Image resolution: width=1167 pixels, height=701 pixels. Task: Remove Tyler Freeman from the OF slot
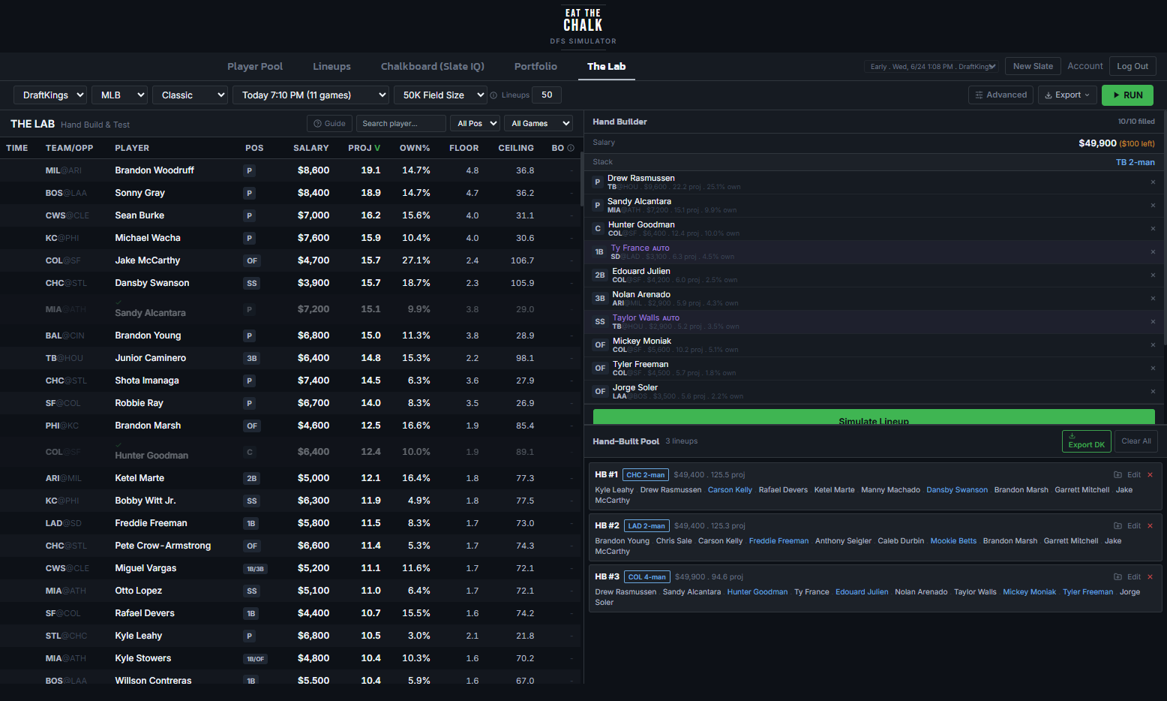click(1153, 369)
